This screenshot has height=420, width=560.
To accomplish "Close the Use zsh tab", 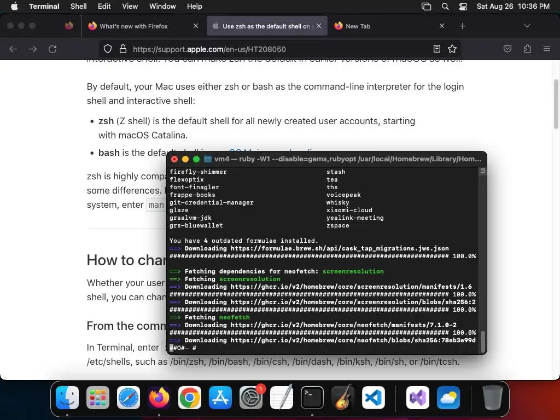I will (319, 26).
